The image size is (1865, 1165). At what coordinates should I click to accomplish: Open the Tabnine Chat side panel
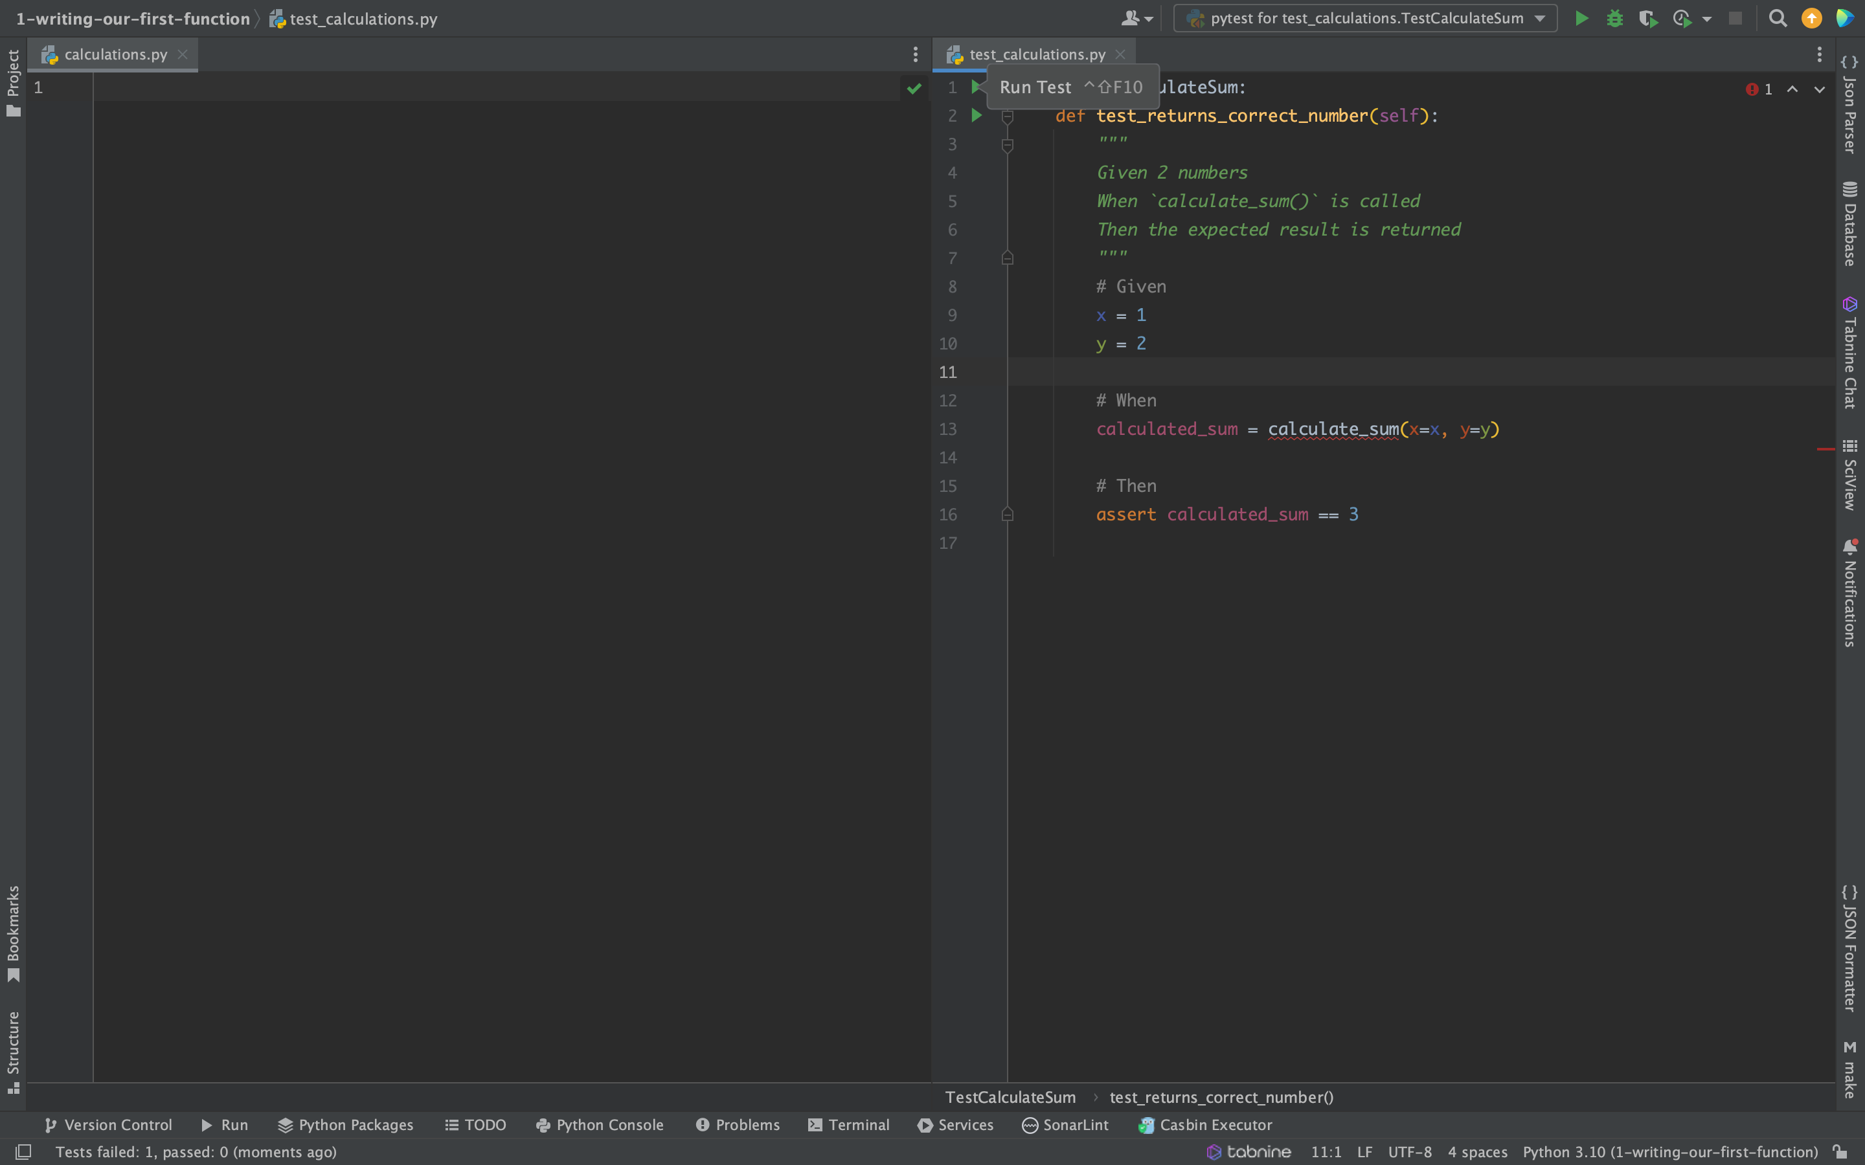point(1849,353)
